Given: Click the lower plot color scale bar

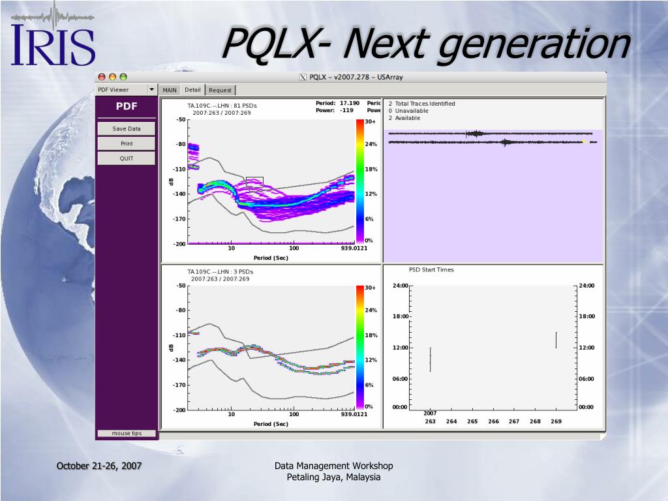Looking at the screenshot, I should pos(360,348).
